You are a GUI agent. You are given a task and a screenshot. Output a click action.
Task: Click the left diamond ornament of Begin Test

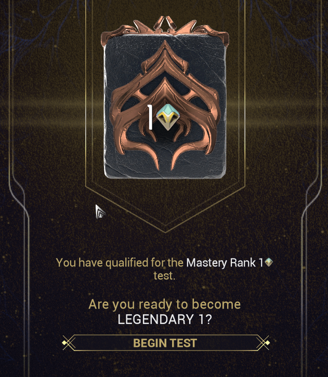click(x=64, y=343)
